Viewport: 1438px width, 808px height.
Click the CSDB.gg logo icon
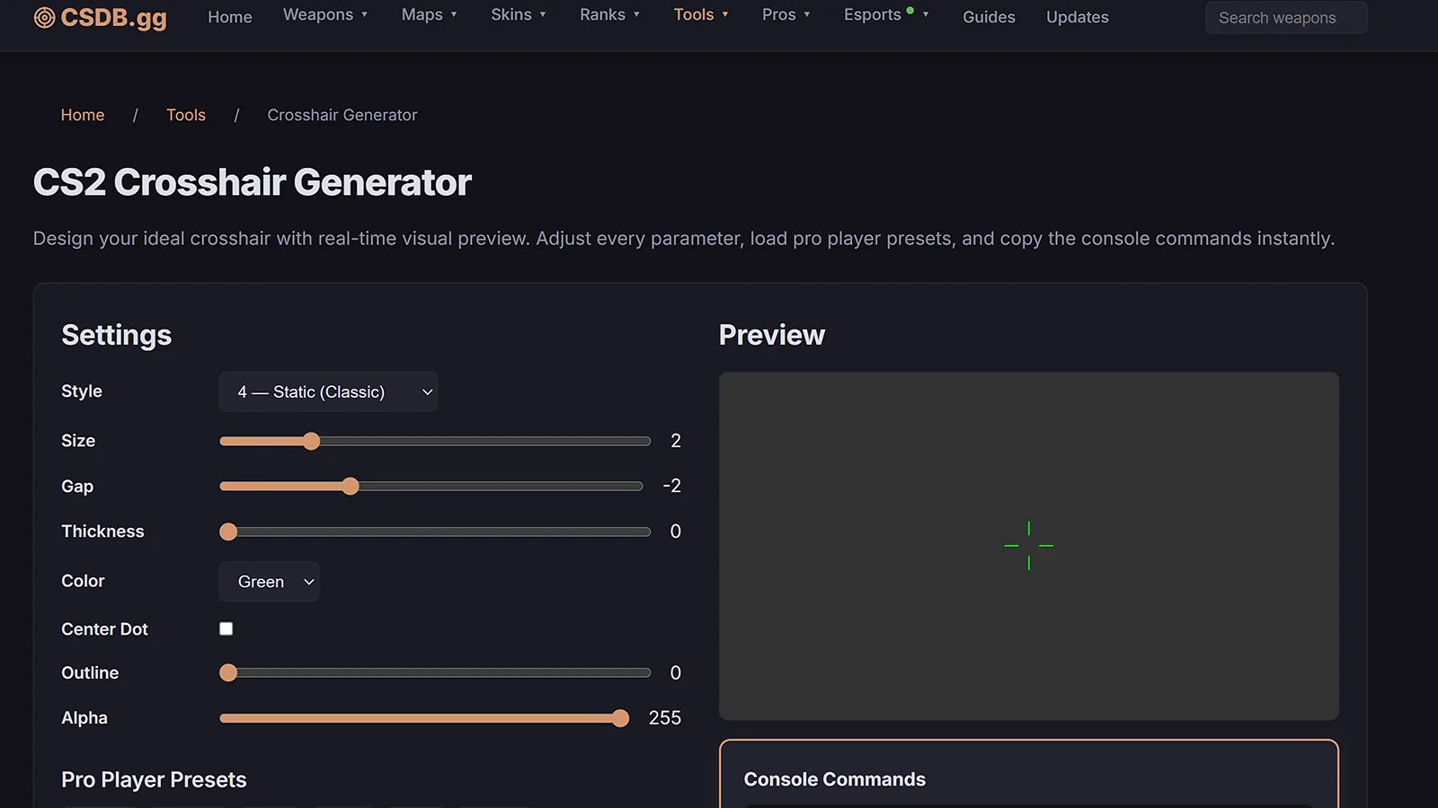point(44,17)
